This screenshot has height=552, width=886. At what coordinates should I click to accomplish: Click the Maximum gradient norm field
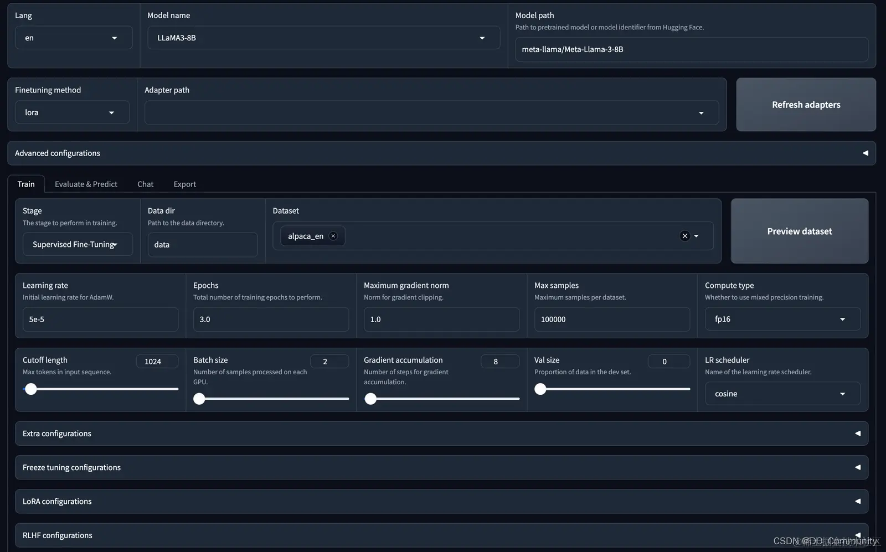click(441, 319)
